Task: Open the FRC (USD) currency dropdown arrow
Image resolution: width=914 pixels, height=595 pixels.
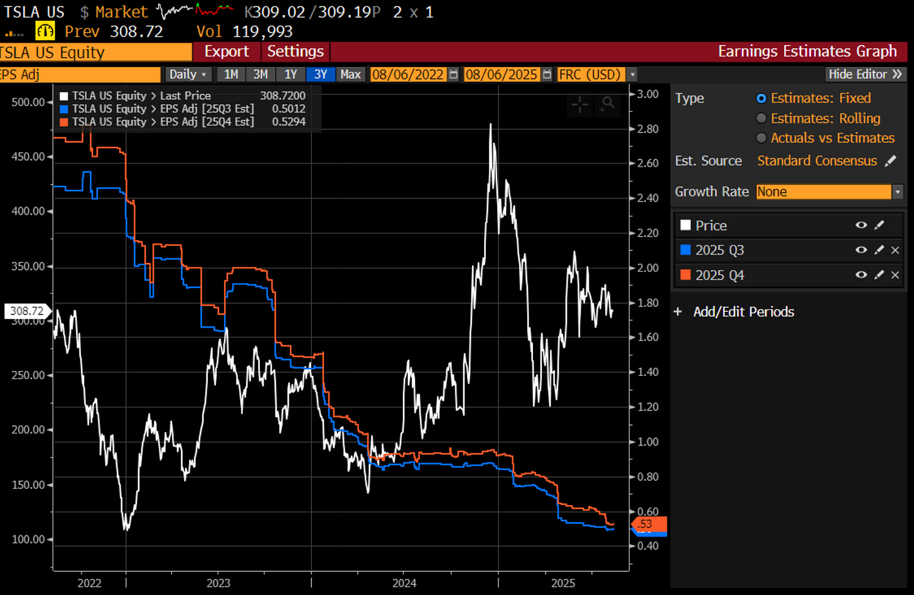Action: pyautogui.click(x=632, y=74)
